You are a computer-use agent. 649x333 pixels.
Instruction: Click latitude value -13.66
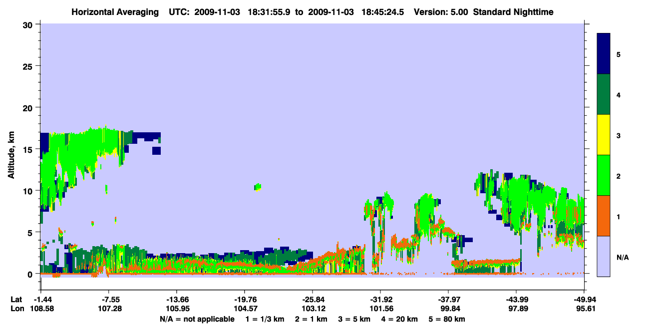[177, 299]
